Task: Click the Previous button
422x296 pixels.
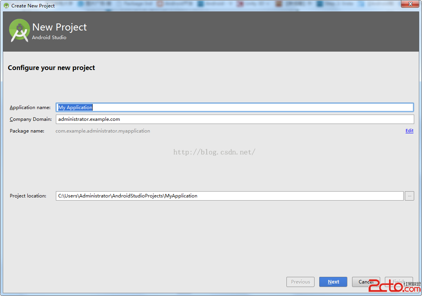Action: [300, 282]
